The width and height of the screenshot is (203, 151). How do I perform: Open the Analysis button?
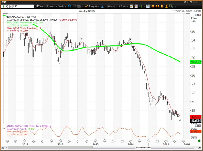pos(92,6)
